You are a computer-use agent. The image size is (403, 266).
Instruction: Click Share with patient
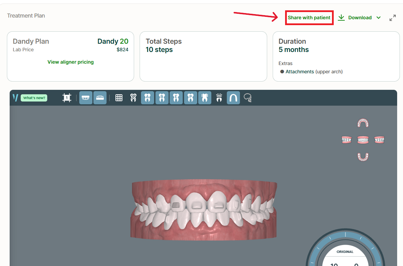[309, 18]
